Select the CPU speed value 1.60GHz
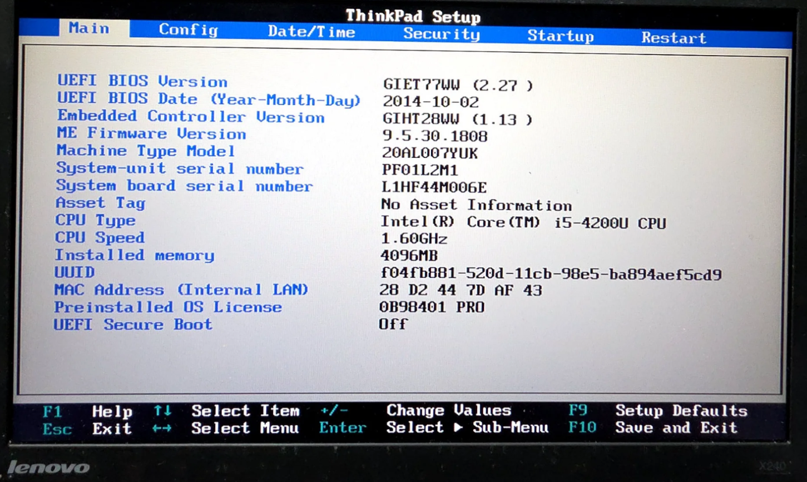Viewport: 807px width, 482px height. point(414,239)
